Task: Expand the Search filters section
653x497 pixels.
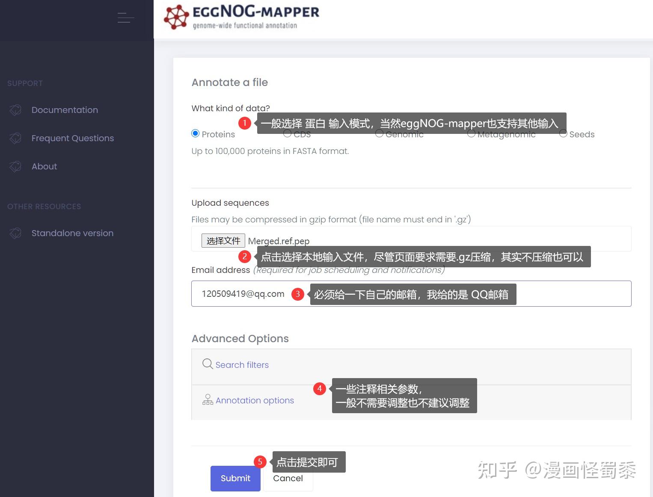Action: click(242, 365)
